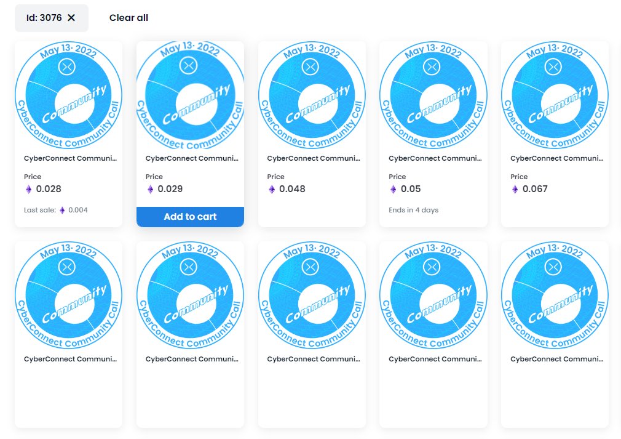621x439 pixels.
Task: Click the Ethereum icon beside price 0.048
Action: point(272,189)
